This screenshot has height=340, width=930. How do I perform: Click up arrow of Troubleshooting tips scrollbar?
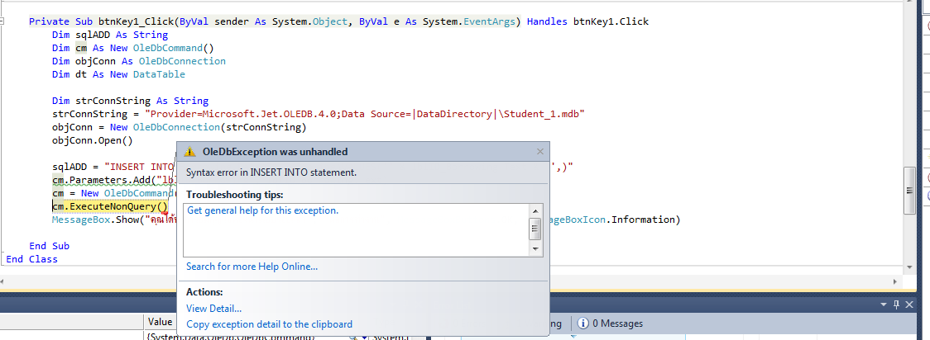[x=535, y=211]
